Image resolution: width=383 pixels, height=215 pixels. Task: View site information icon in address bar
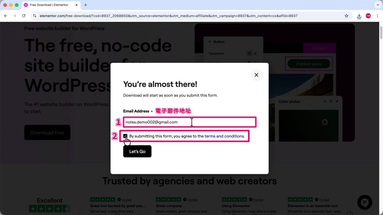35,16
